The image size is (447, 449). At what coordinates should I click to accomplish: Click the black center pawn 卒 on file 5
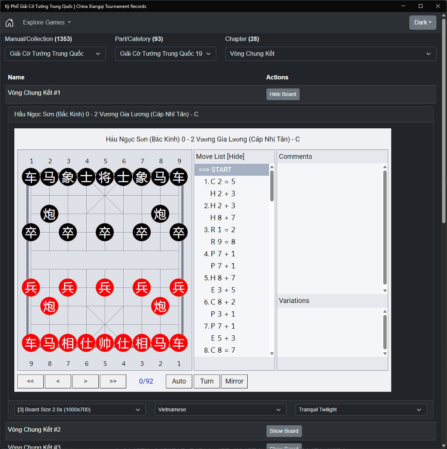[x=105, y=232]
